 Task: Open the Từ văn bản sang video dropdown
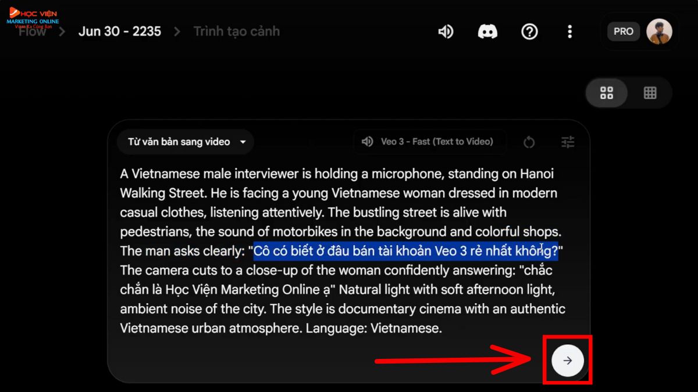pos(186,142)
